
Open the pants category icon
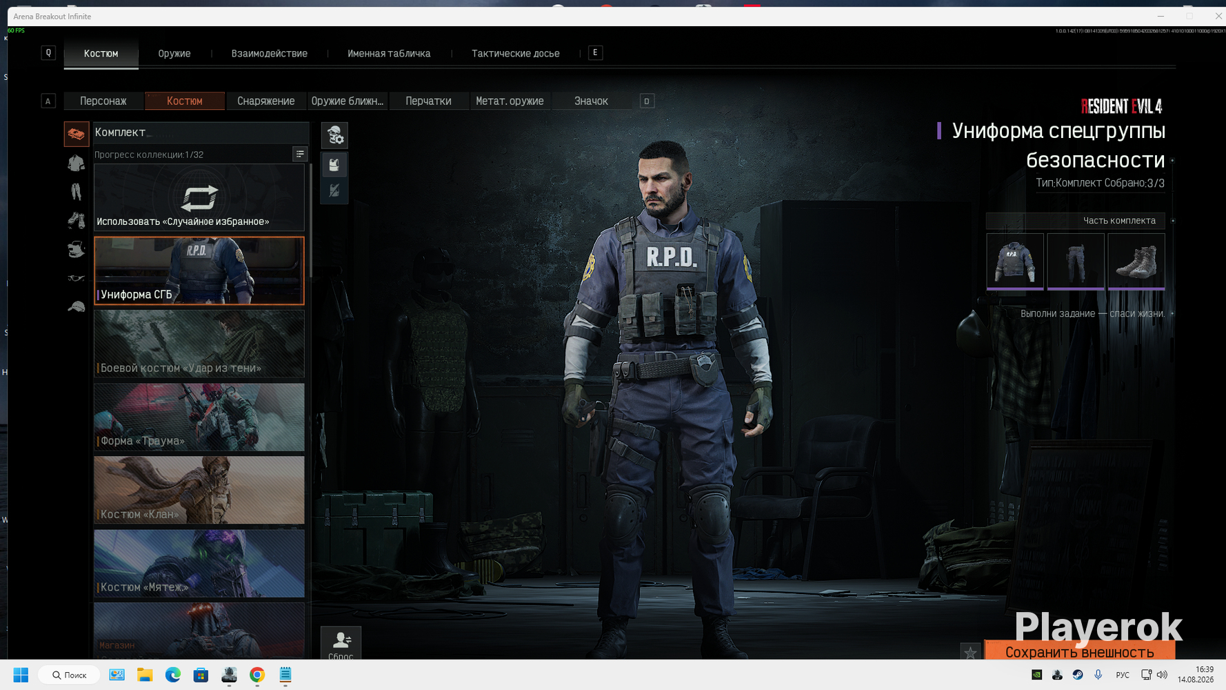click(77, 192)
